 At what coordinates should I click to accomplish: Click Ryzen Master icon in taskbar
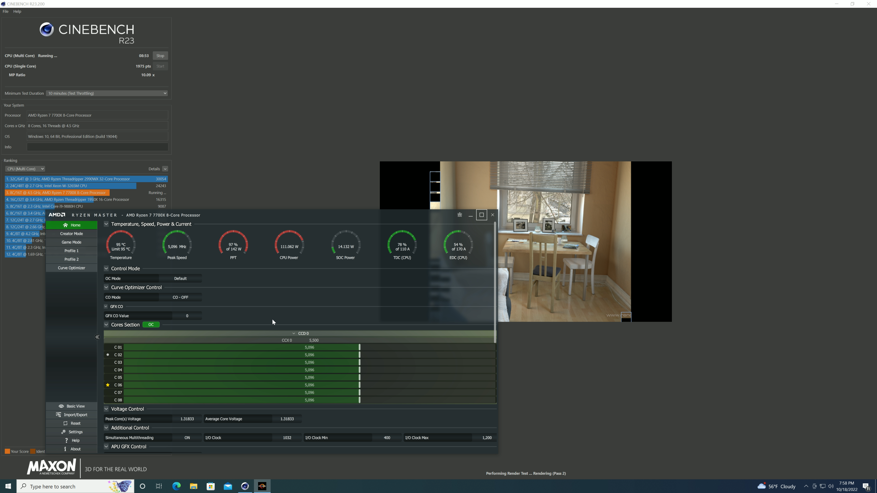(262, 486)
